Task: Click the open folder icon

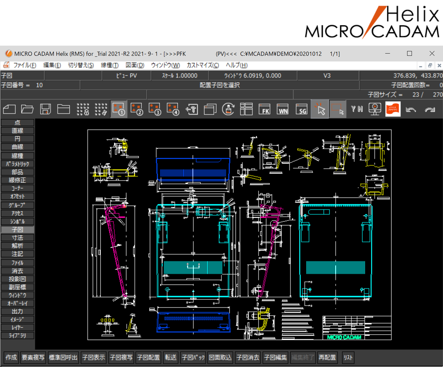Action: pyautogui.click(x=27, y=109)
